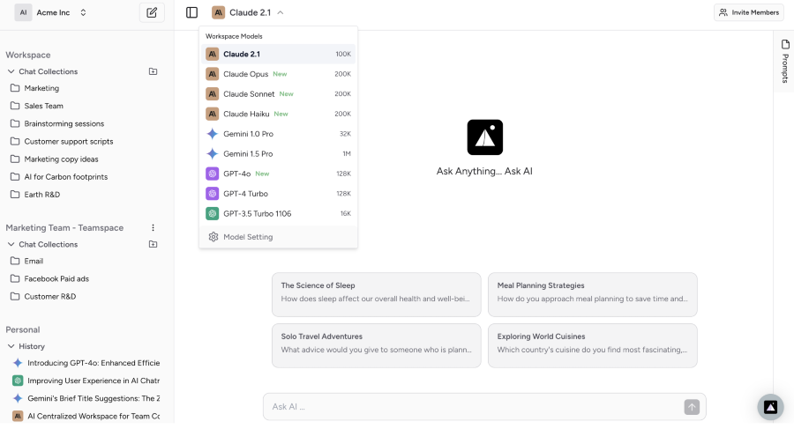Viewport: 794px width, 429px height.
Task: Click the Invite Members button
Action: point(749,12)
